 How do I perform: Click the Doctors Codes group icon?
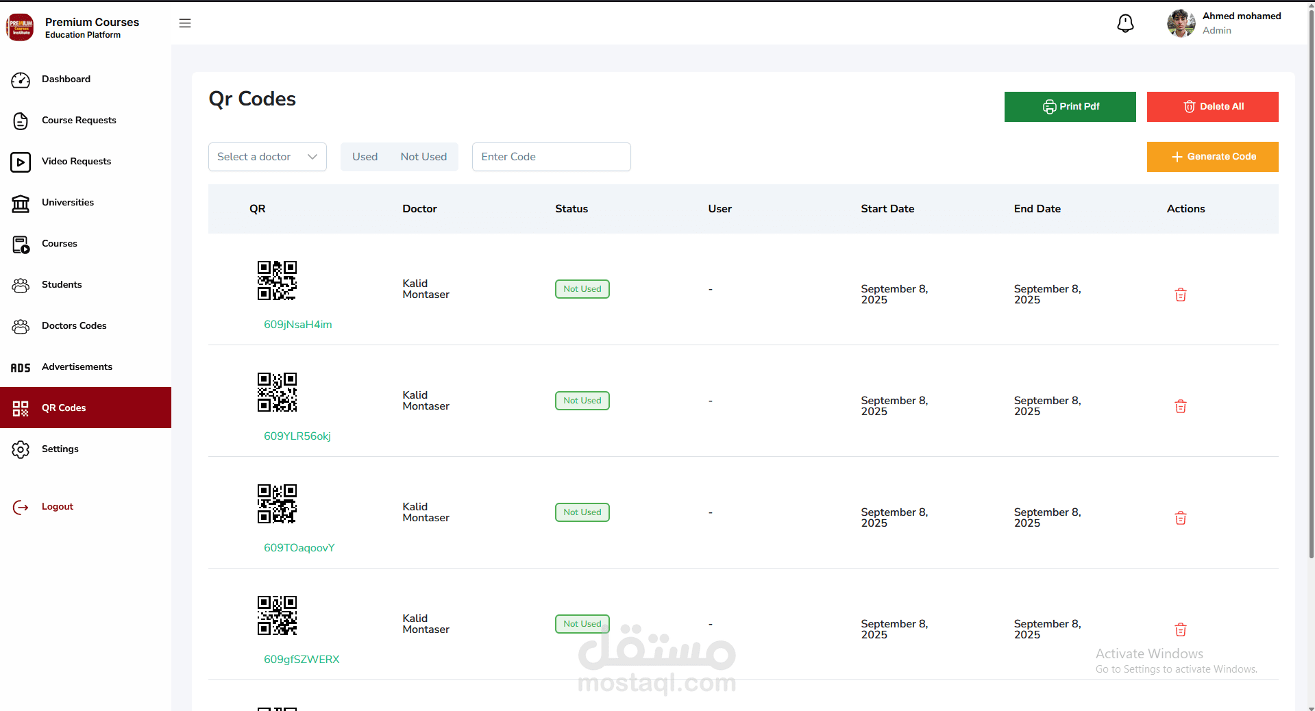pos(21,327)
